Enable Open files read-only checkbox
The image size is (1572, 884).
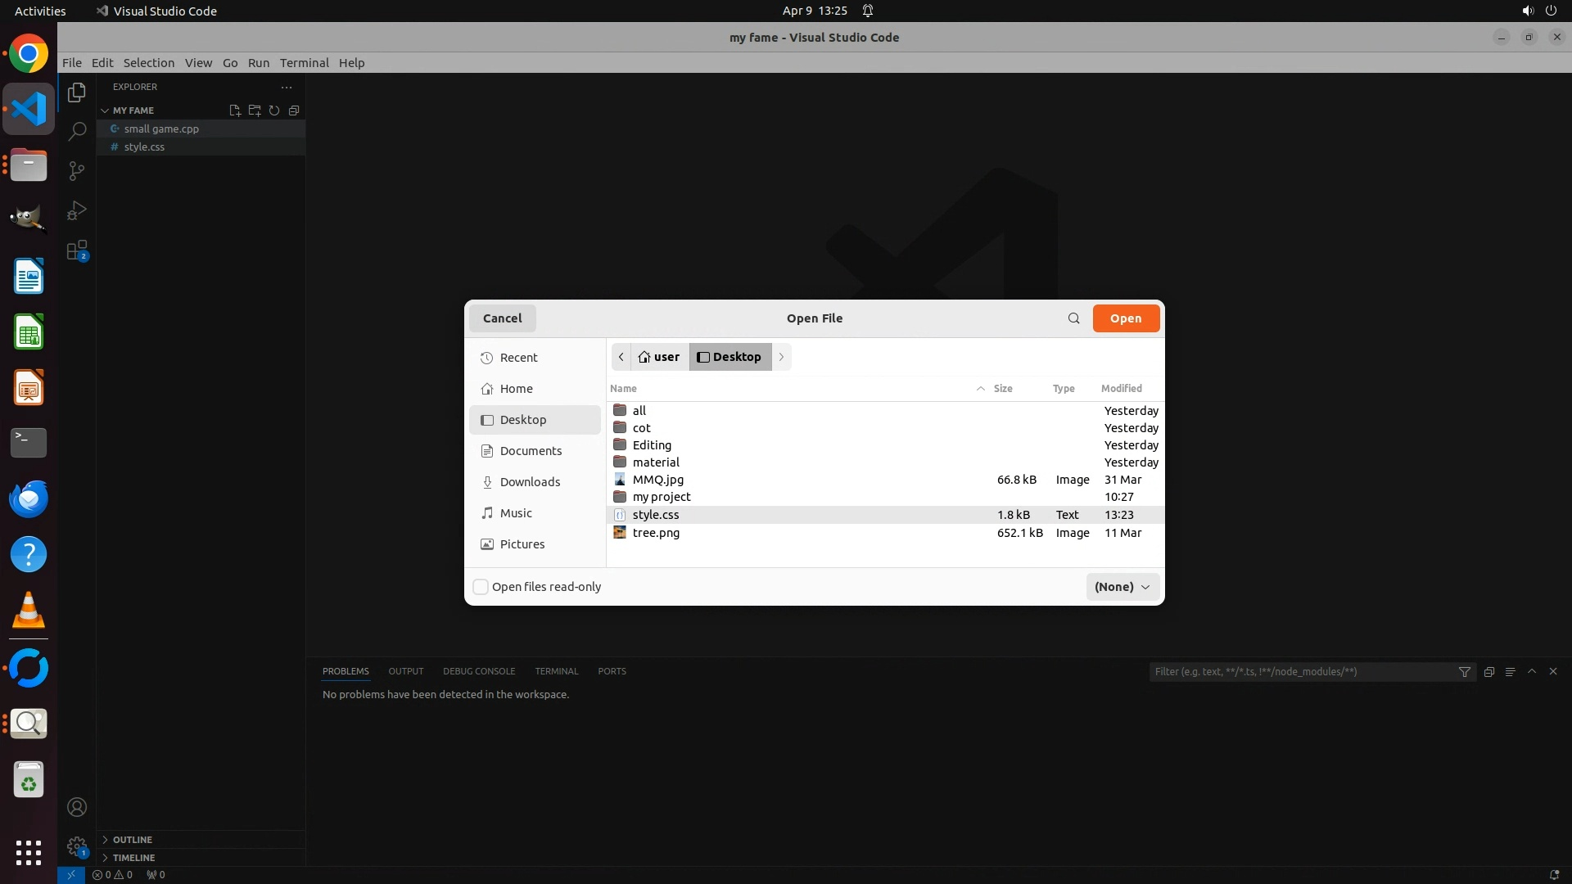click(x=481, y=587)
